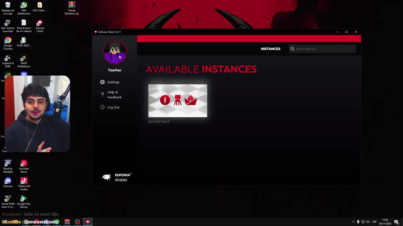Image resolution: width=403 pixels, height=226 pixels.
Task: Click the microphone tray icon
Action: (358, 222)
